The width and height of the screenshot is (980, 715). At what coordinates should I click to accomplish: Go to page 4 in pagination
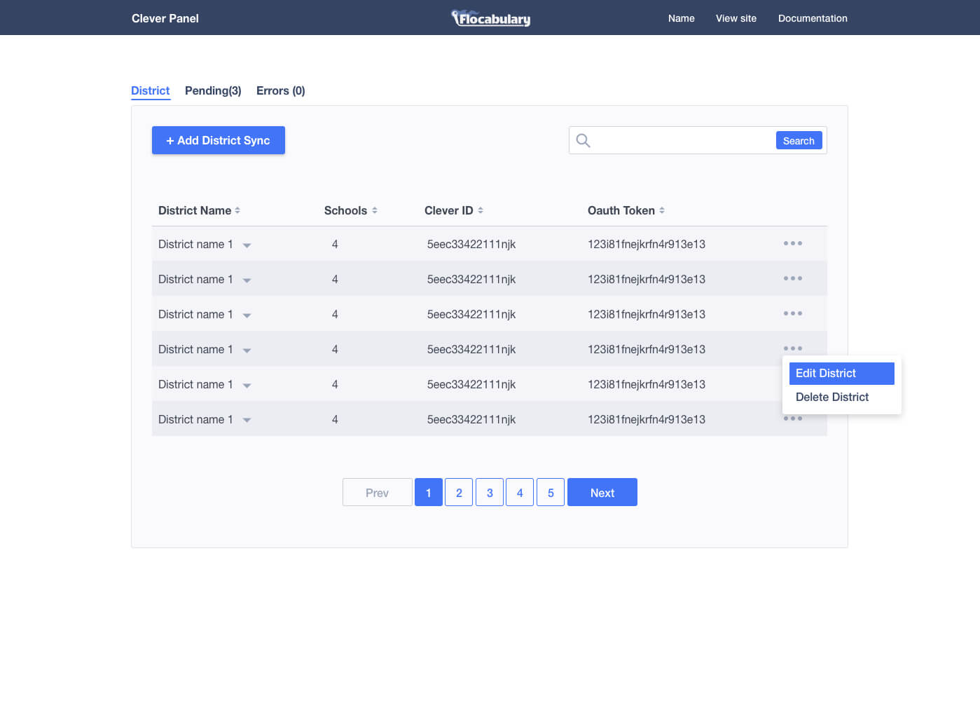520,492
